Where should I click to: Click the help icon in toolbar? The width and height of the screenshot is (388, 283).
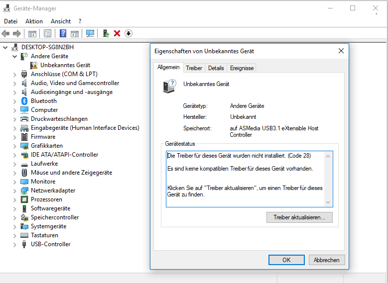[x=63, y=33]
